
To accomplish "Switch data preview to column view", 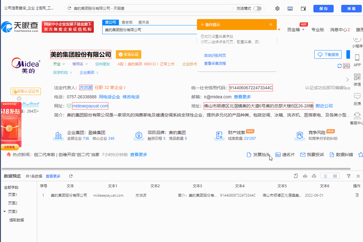I will [x=335, y=176].
